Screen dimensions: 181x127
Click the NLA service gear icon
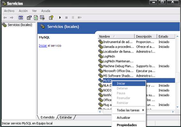point(101,85)
